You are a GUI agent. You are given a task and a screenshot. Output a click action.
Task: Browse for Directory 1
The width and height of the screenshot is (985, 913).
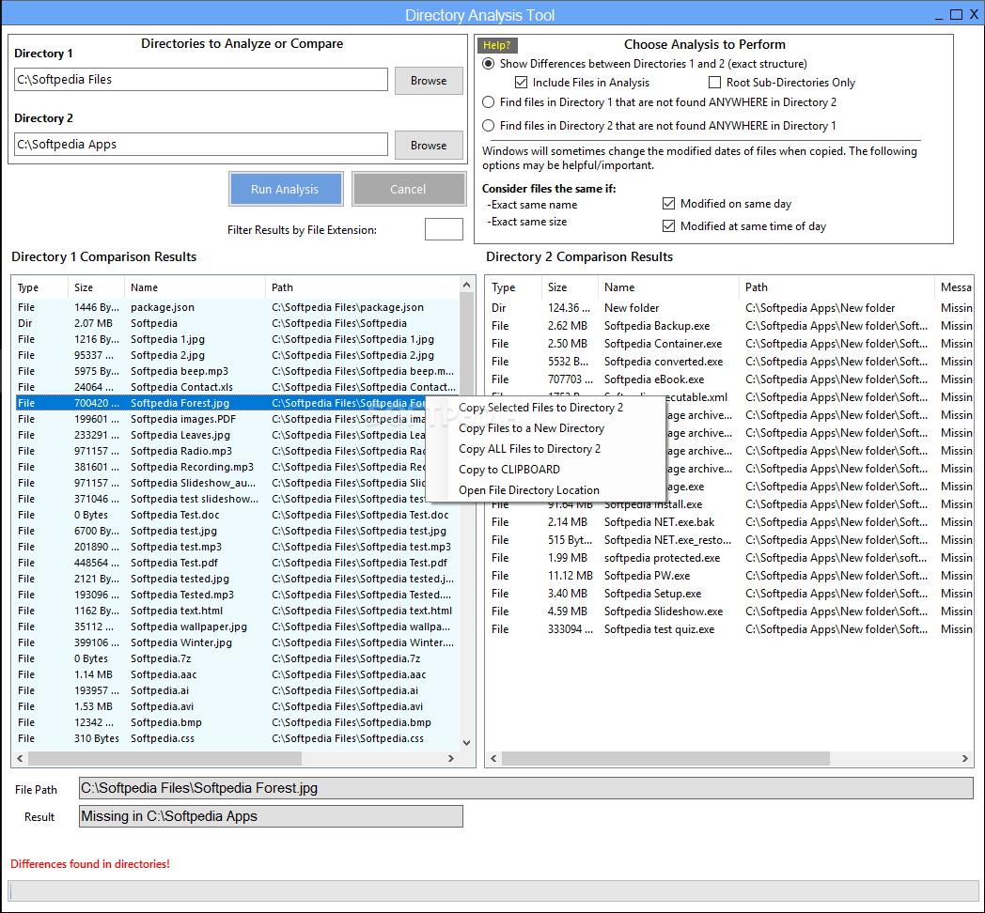[x=429, y=81]
